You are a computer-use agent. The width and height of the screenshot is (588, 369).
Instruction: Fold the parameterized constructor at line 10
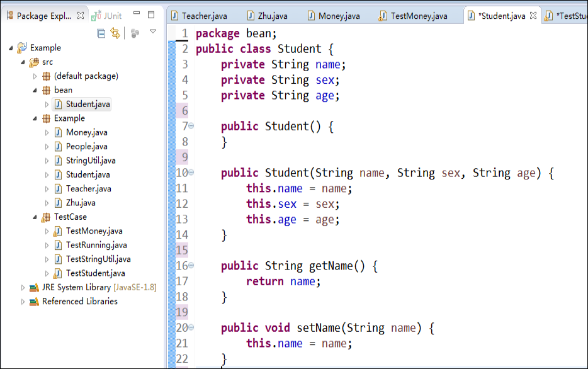tap(191, 172)
